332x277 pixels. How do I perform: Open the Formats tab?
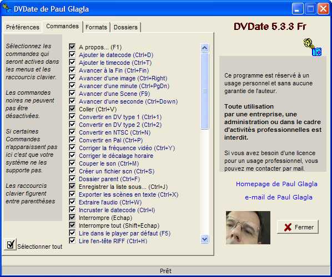click(96, 27)
